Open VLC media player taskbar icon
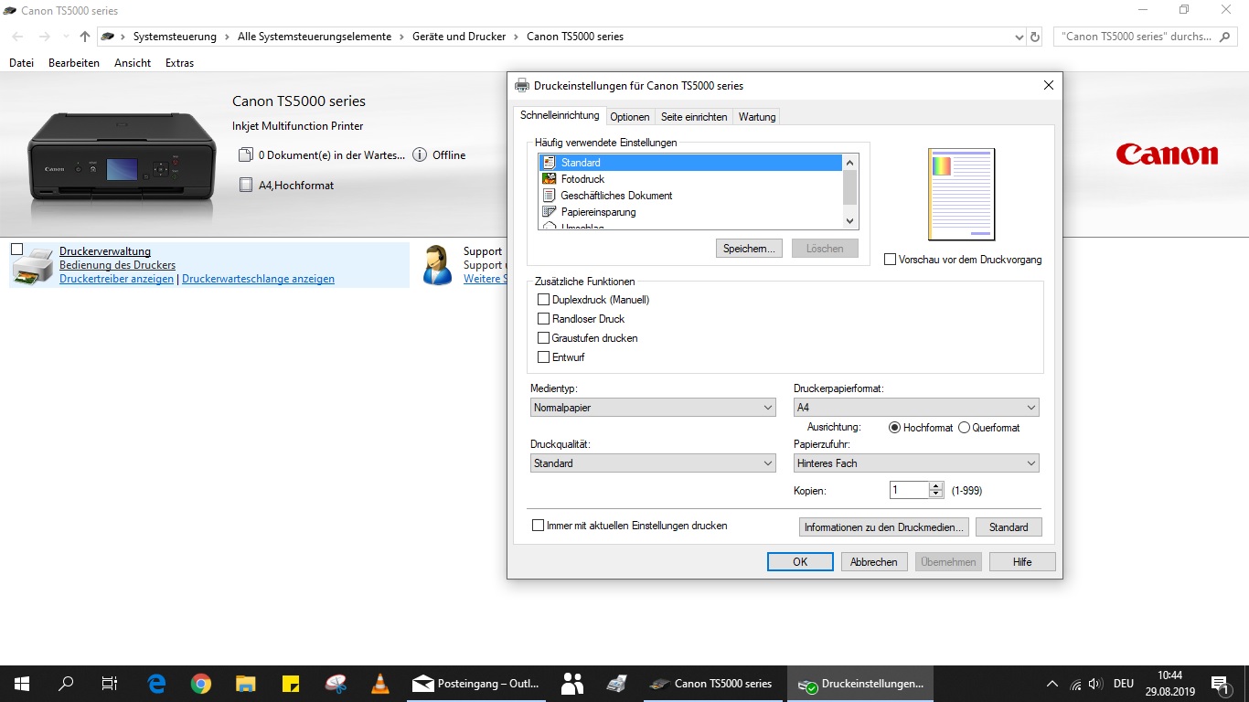 pos(379,684)
